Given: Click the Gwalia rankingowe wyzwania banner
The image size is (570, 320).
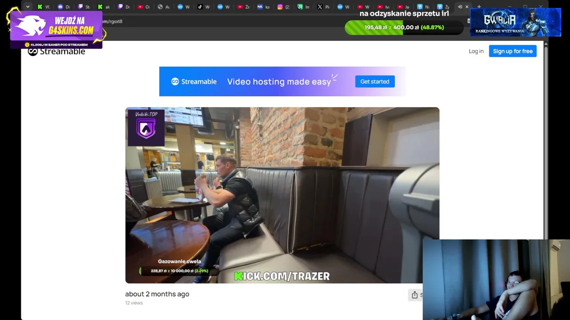Looking at the screenshot, I should coord(516,22).
